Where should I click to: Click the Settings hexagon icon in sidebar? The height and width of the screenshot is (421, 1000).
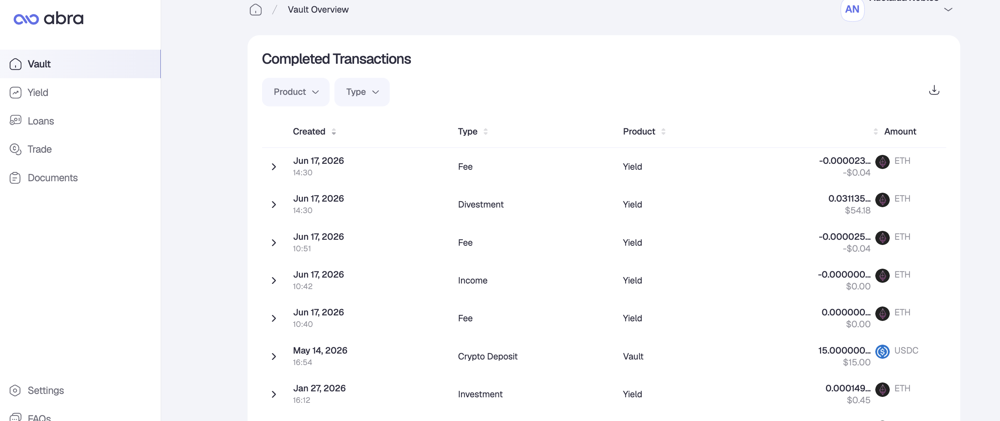click(x=15, y=390)
